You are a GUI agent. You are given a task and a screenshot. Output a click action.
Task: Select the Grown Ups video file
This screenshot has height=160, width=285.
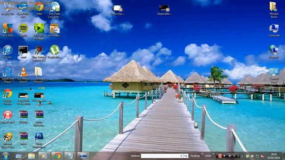point(118,10)
